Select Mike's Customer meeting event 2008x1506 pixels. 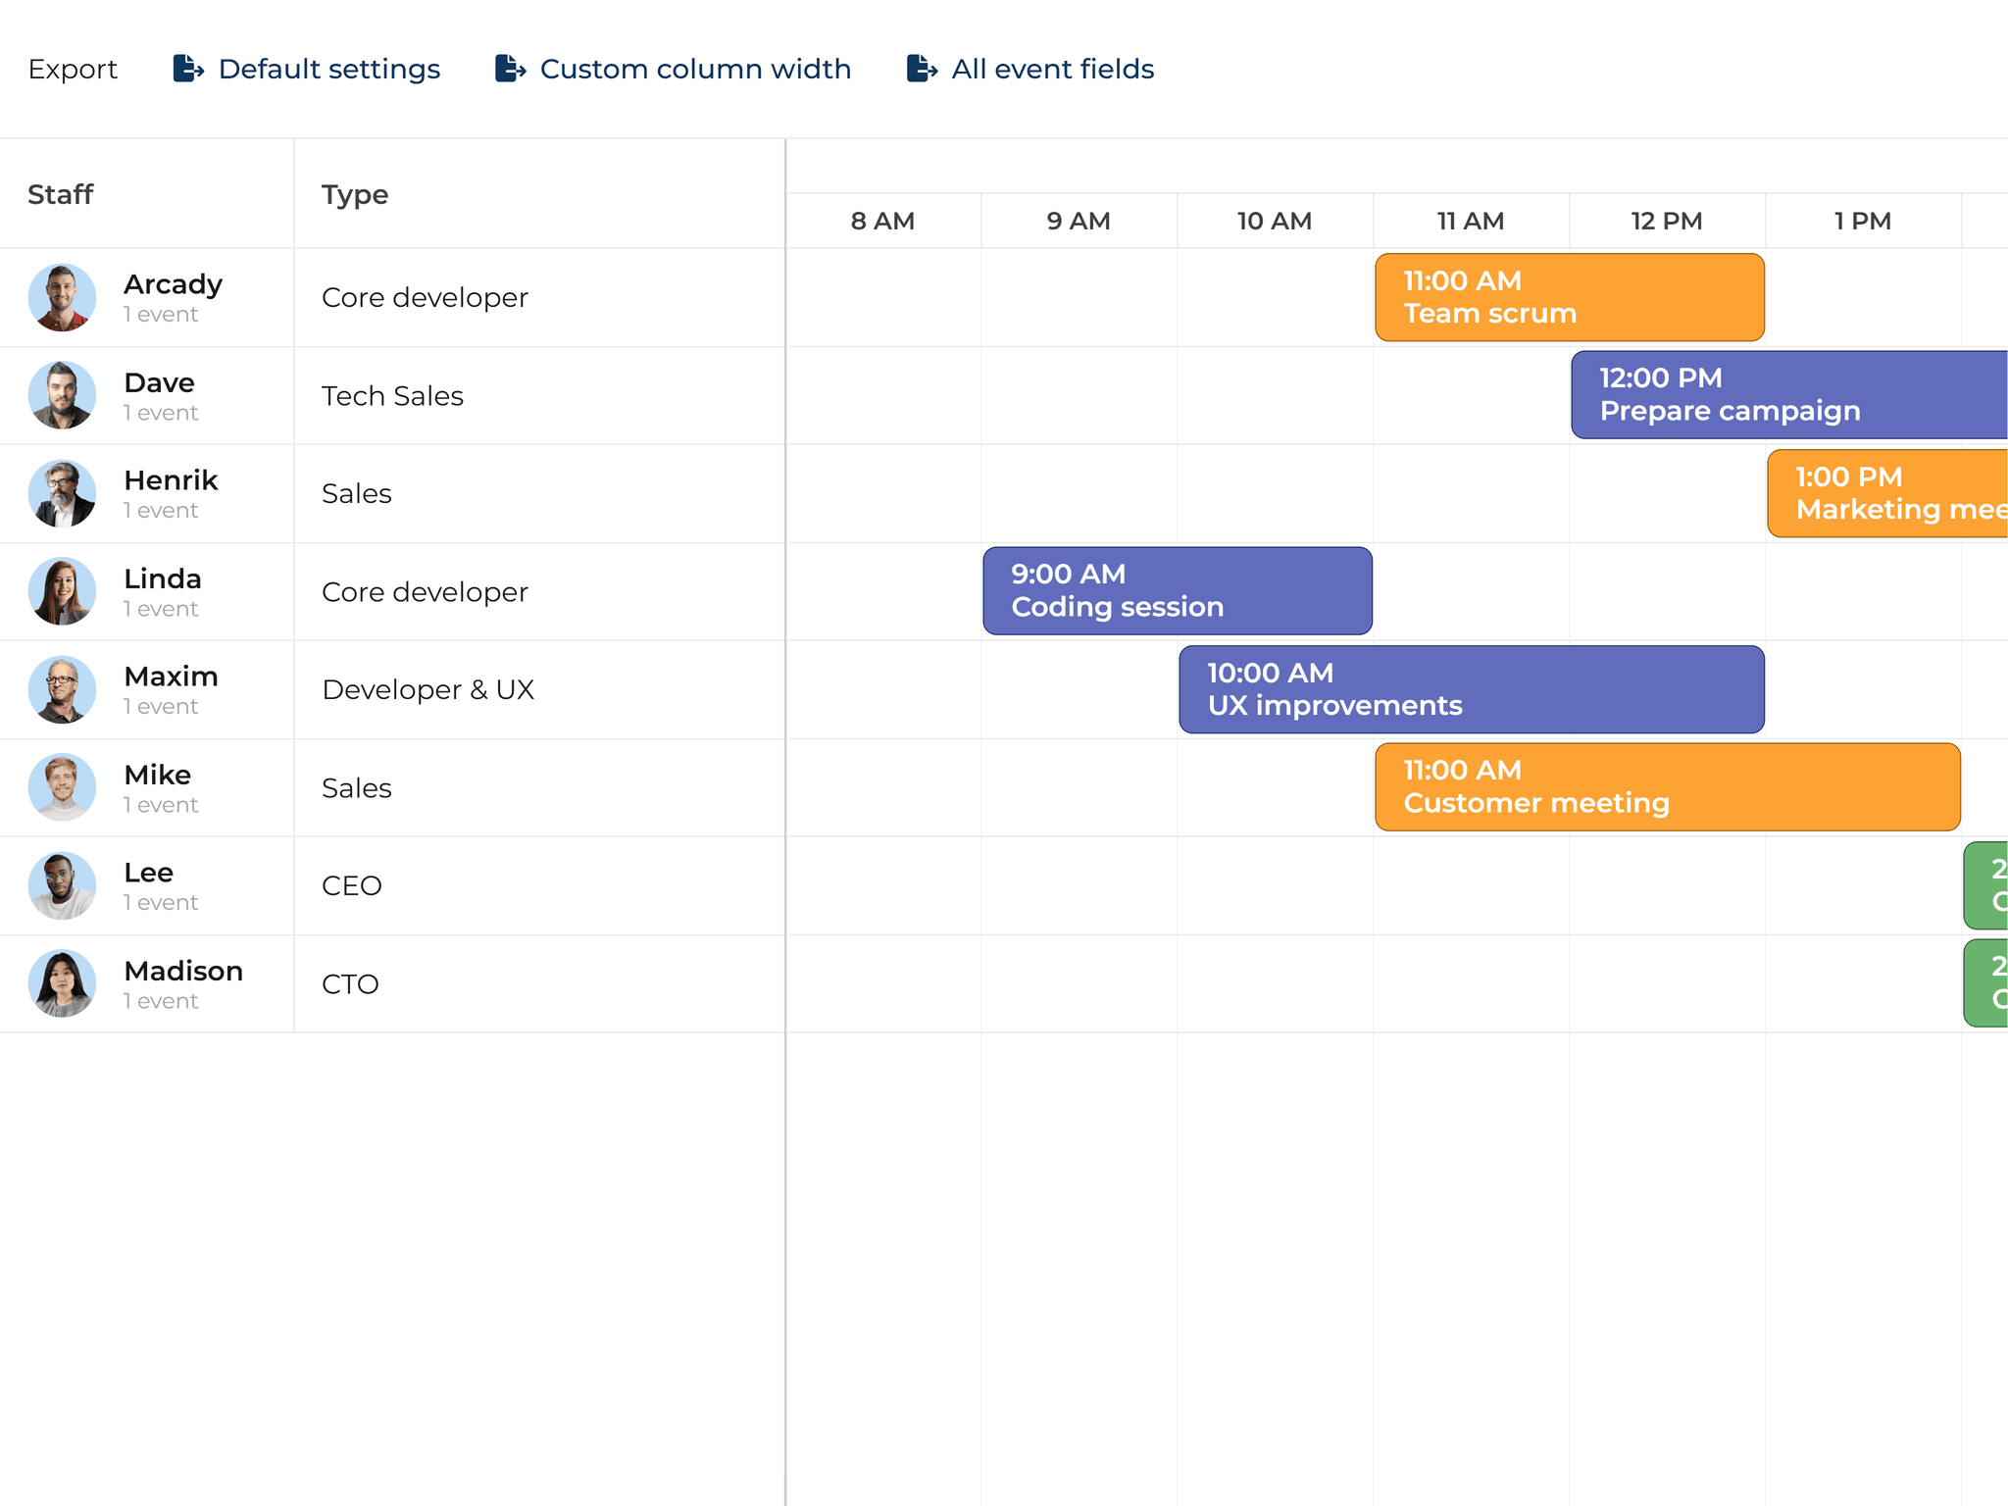tap(1667, 787)
